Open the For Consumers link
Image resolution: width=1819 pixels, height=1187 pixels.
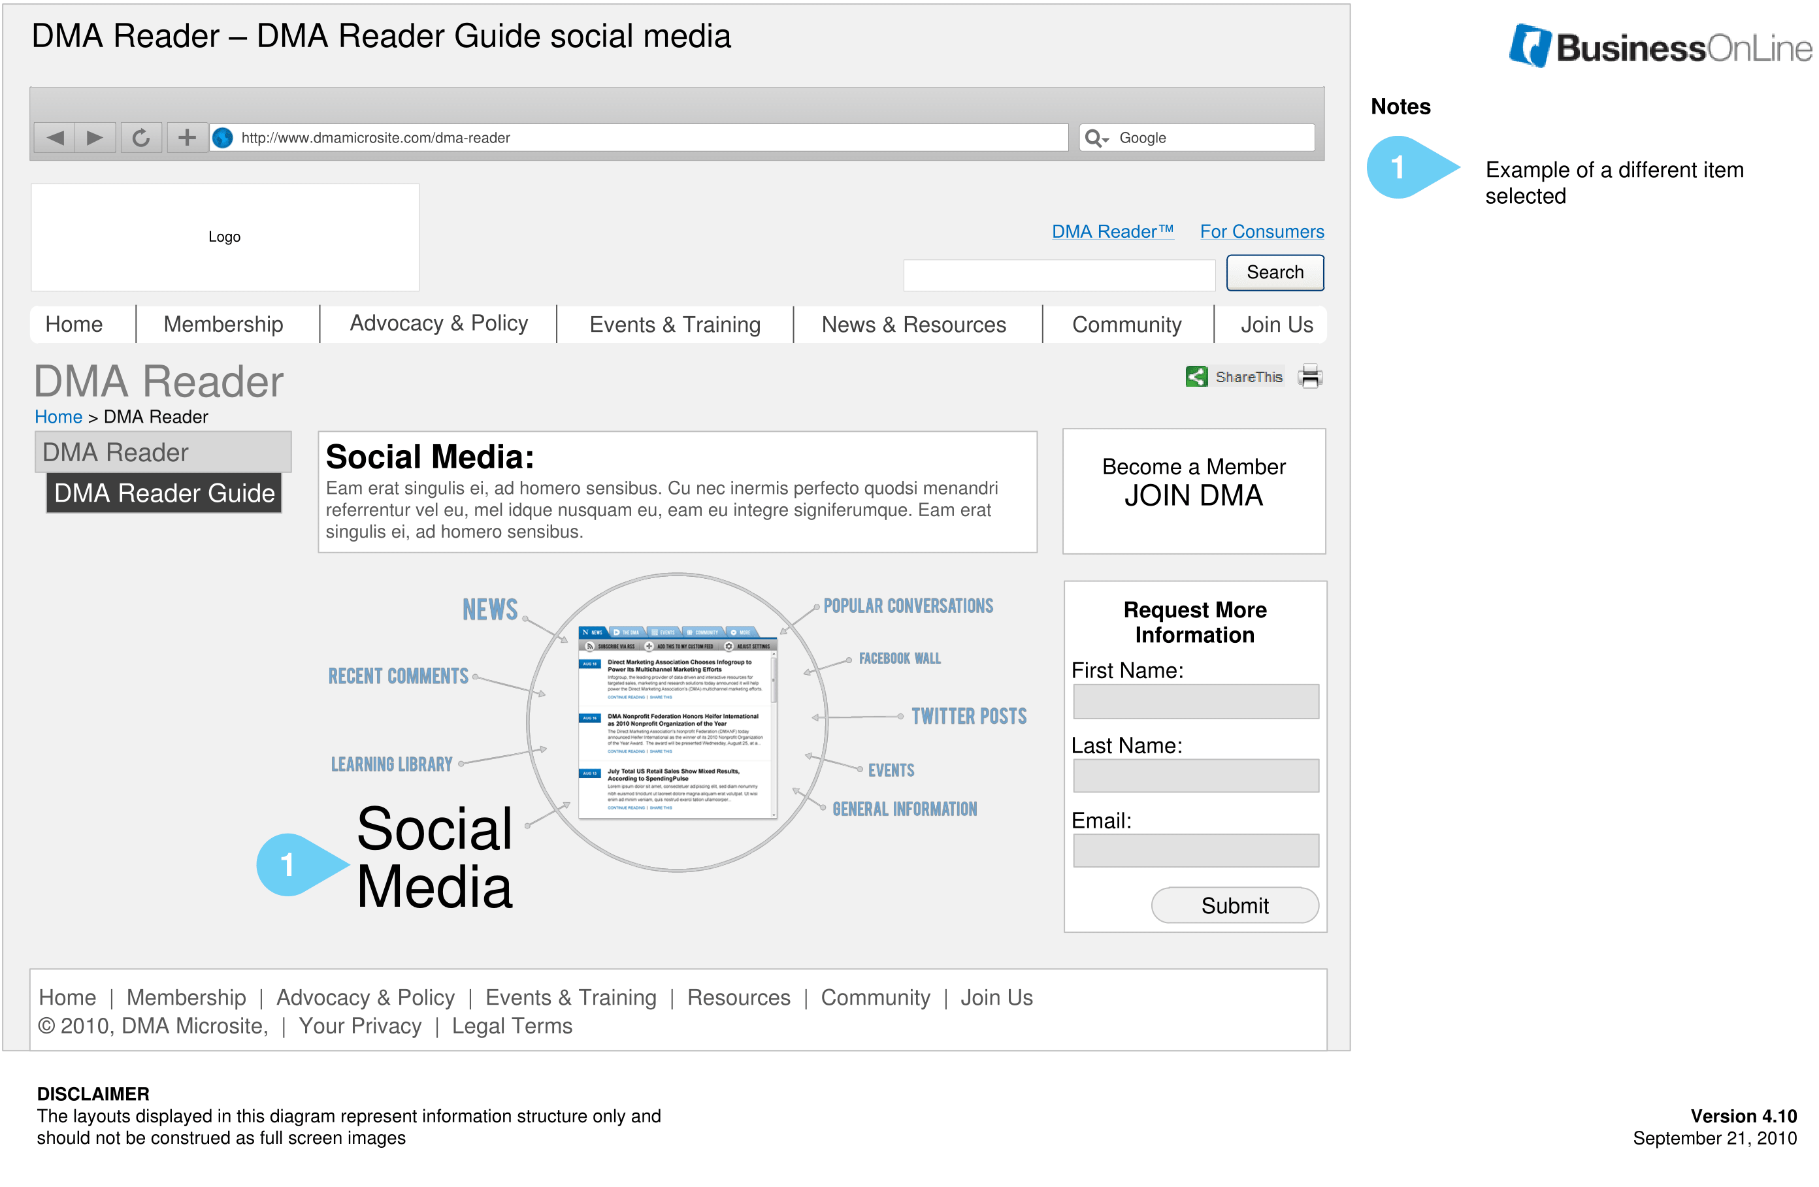pos(1261,232)
